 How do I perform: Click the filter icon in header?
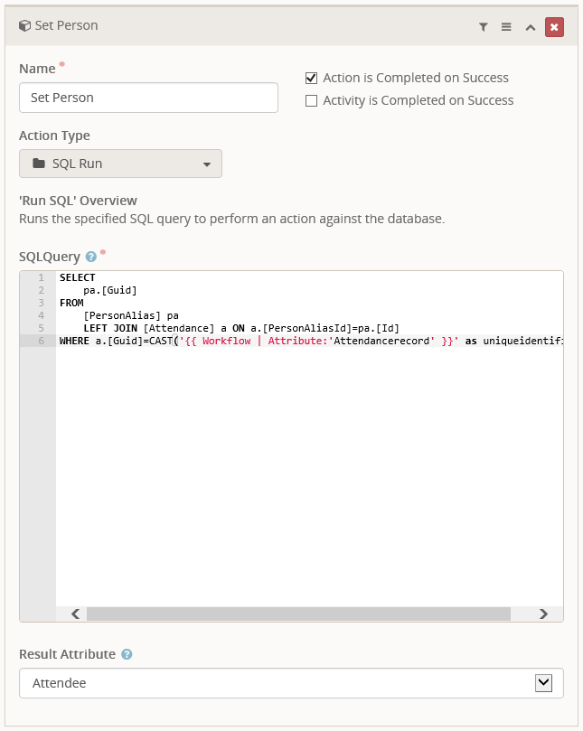point(484,27)
